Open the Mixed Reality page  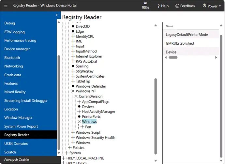pyautogui.click(x=15, y=92)
